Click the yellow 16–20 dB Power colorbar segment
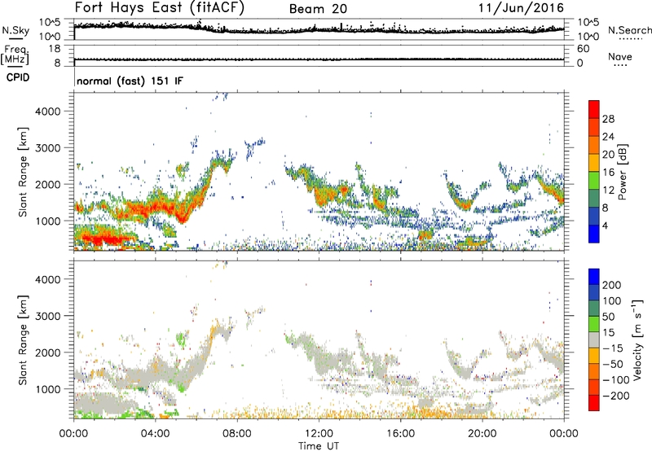Viewport: 652px width, 451px height. 594,162
